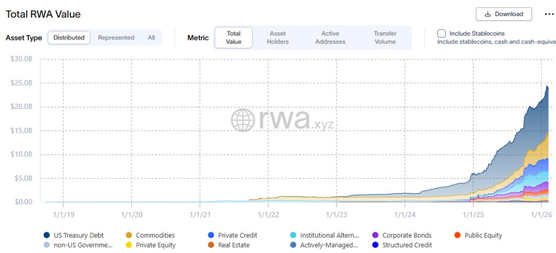
Task: Click the rwa.xyz globe watermark logo
Action: click(243, 120)
